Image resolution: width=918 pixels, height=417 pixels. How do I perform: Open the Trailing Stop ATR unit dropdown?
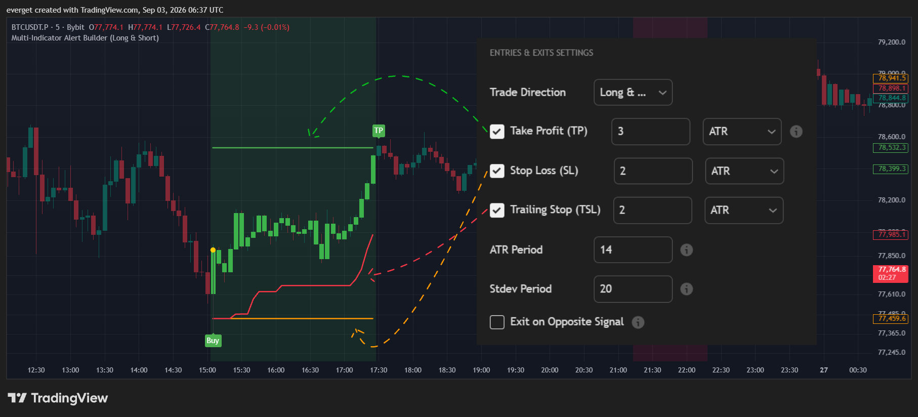click(x=744, y=210)
